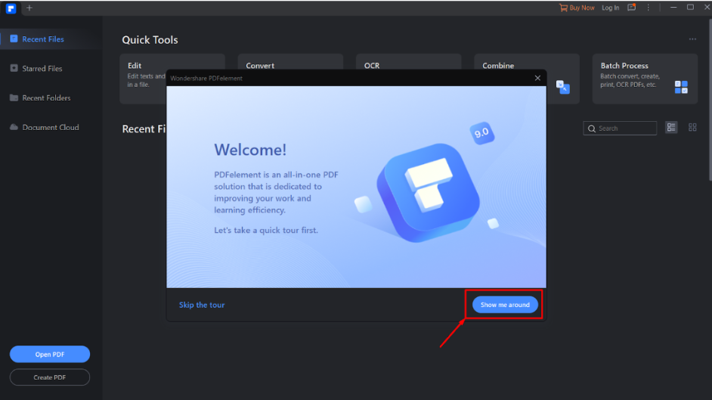Open the feedback message icon in title bar
This screenshot has height=400, width=712.
click(x=632, y=8)
